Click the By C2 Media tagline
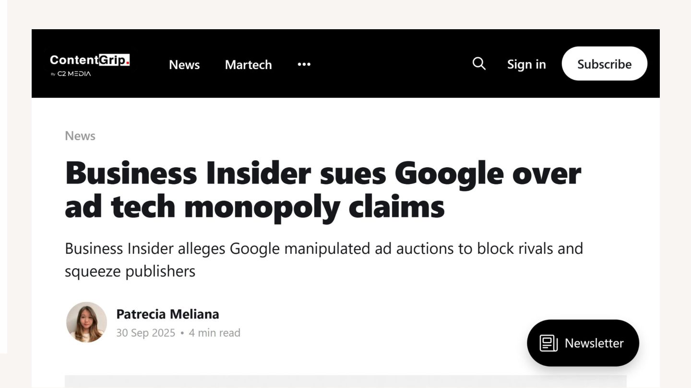691x388 pixels. (71, 74)
